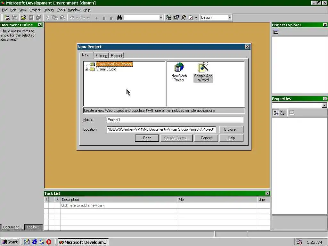Open the Window menu
Image resolution: width=328 pixels, height=246 pixels.
[x=74, y=10]
